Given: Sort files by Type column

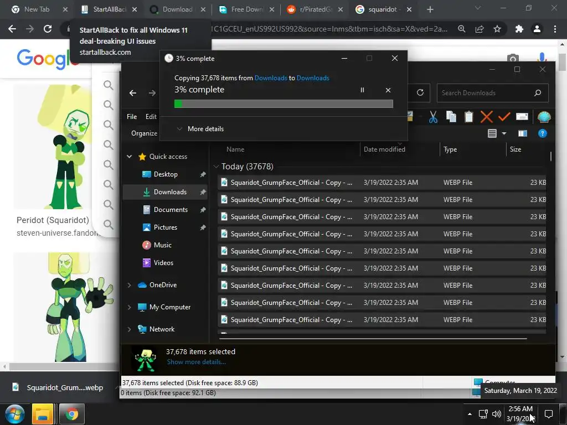Looking at the screenshot, I should (450, 149).
